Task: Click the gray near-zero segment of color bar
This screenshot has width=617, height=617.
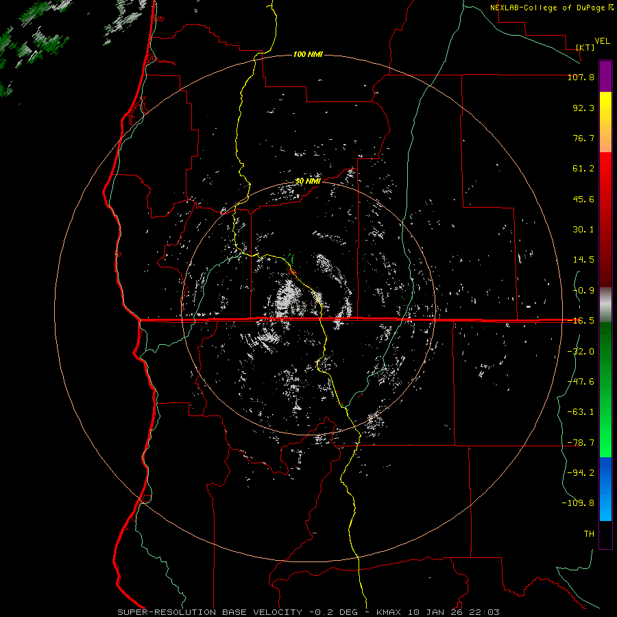Action: click(x=605, y=304)
